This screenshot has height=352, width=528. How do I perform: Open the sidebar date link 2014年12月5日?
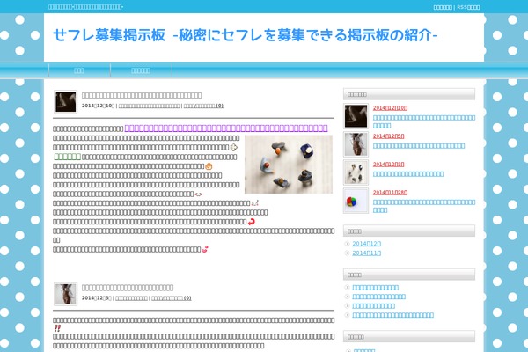point(389,136)
